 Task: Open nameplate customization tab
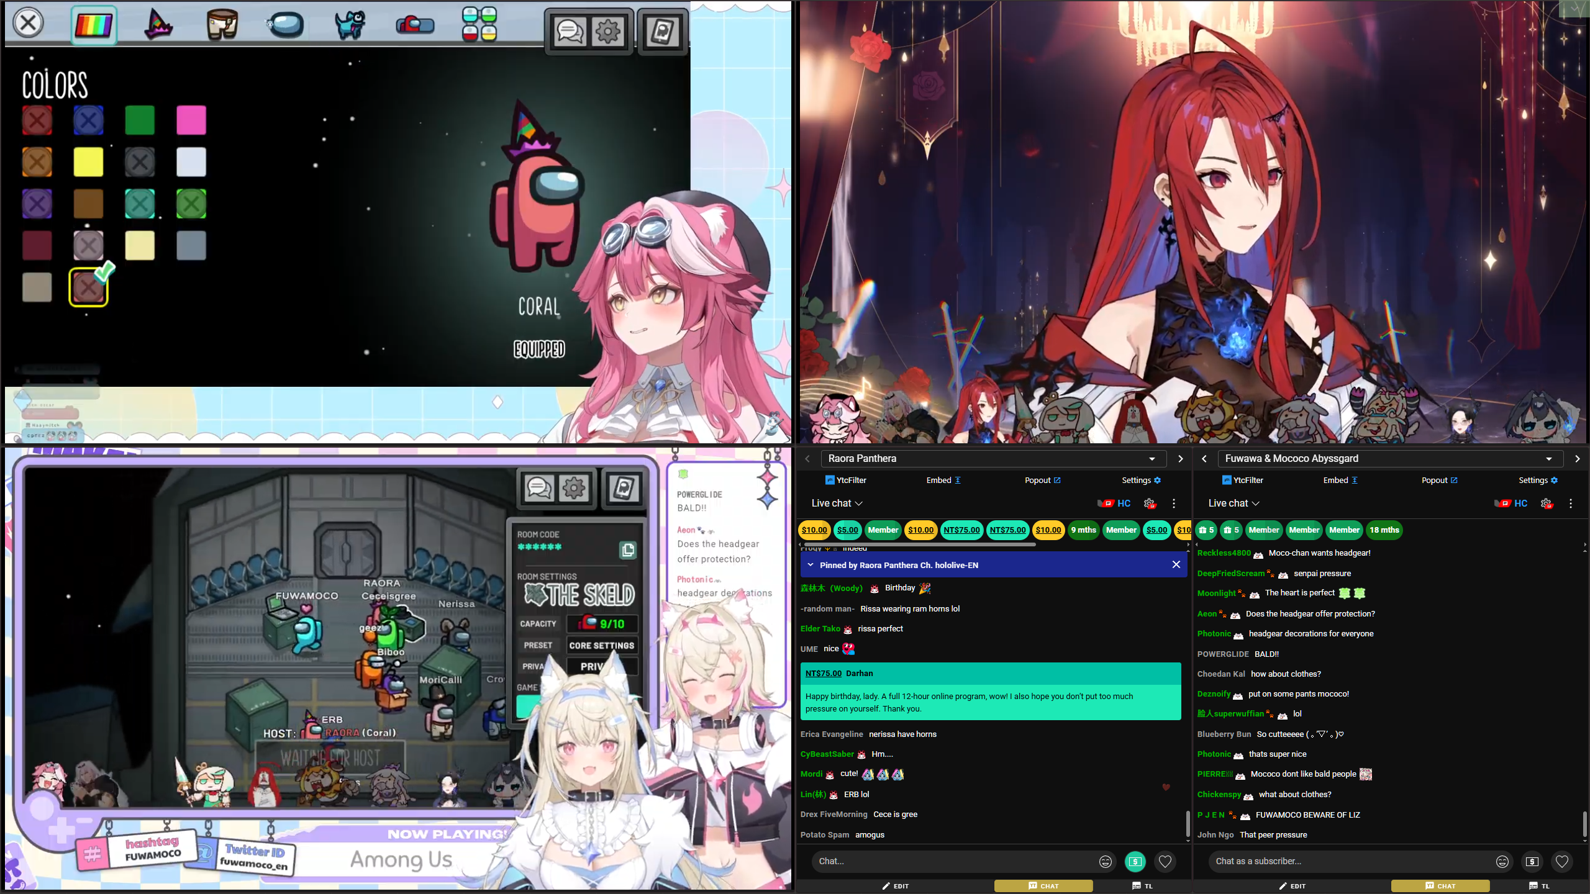tap(415, 25)
